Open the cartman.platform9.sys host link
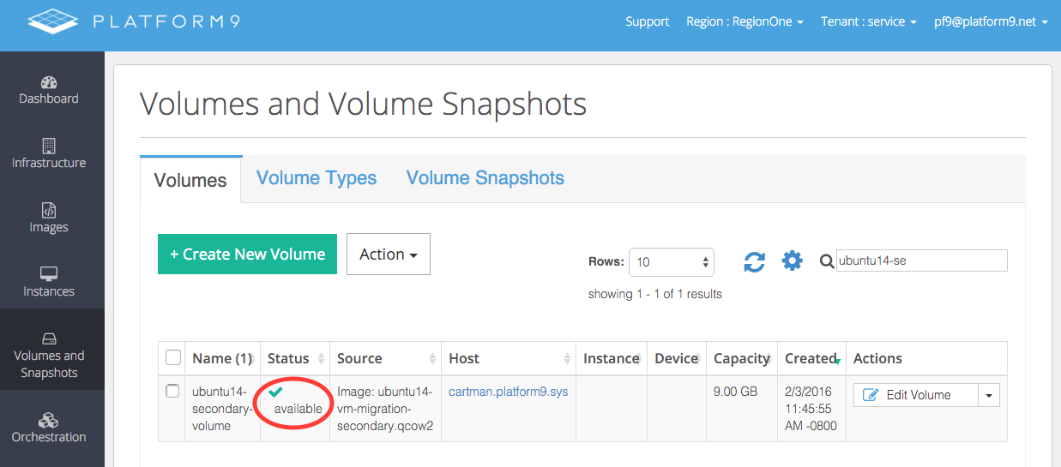This screenshot has width=1061, height=467. (508, 392)
